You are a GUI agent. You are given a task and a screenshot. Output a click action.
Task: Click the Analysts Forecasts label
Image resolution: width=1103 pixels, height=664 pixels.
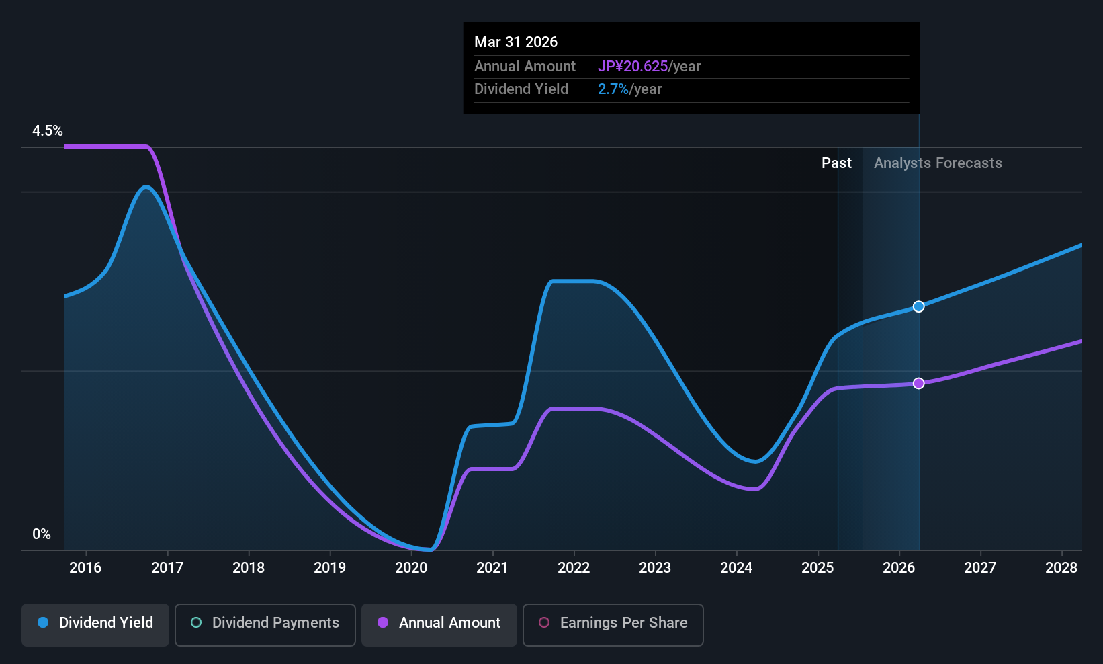[x=938, y=163]
